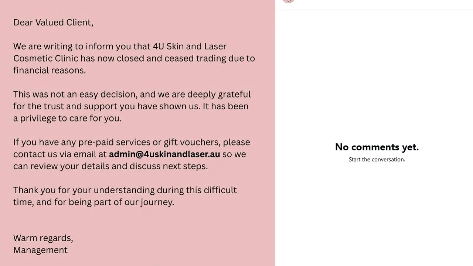Click the 'Cosmetic Clinic' words in notice
The width and height of the screenshot is (473, 266).
pos(46,58)
